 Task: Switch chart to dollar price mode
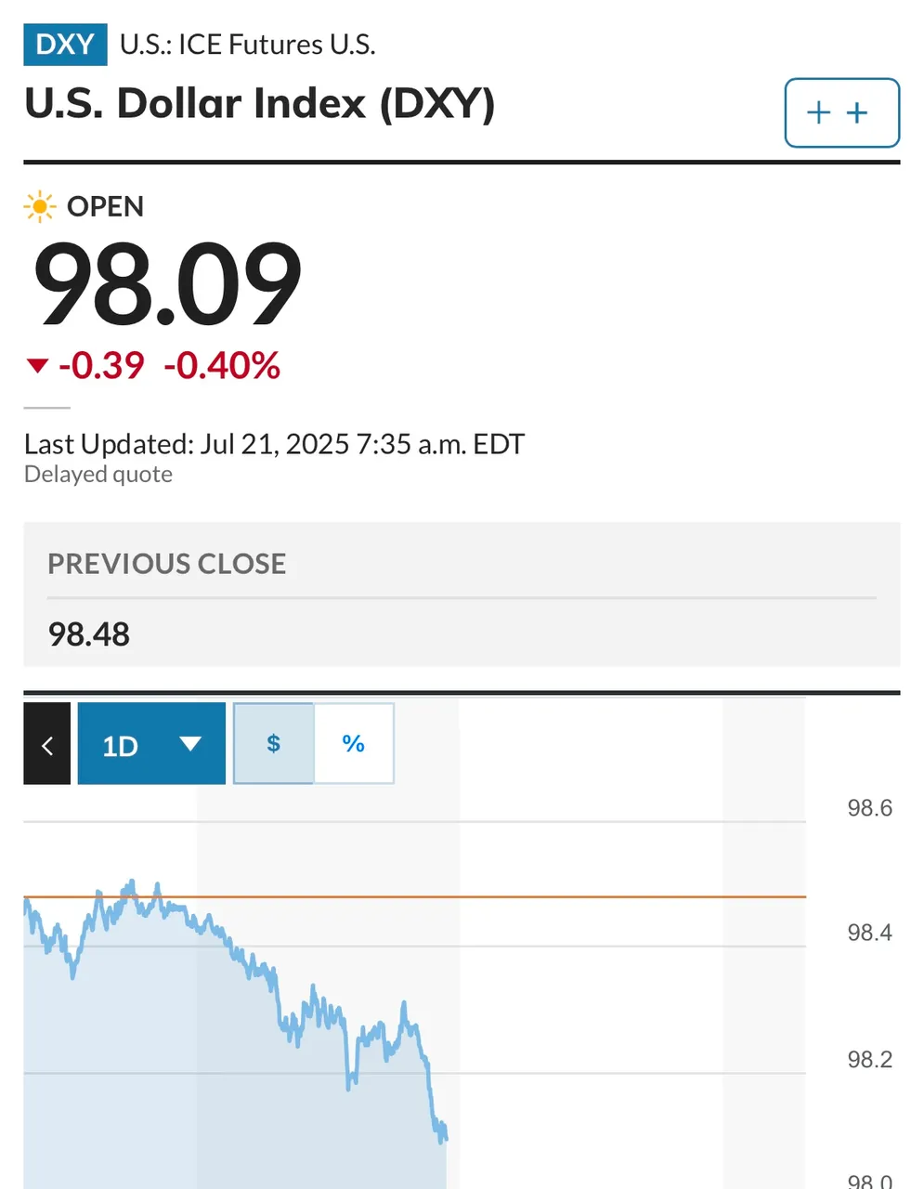click(274, 743)
